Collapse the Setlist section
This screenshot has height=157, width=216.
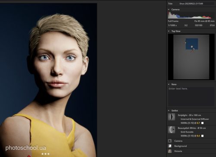(x=168, y=110)
